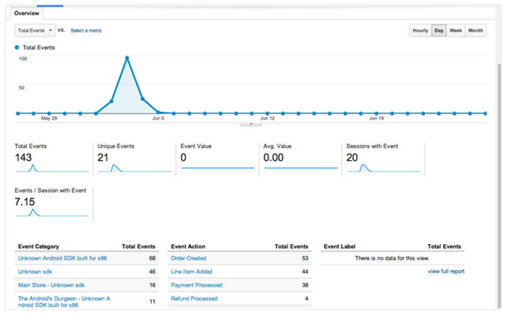Expand the chart collapse handle below graph
505x314 pixels.
(x=251, y=124)
